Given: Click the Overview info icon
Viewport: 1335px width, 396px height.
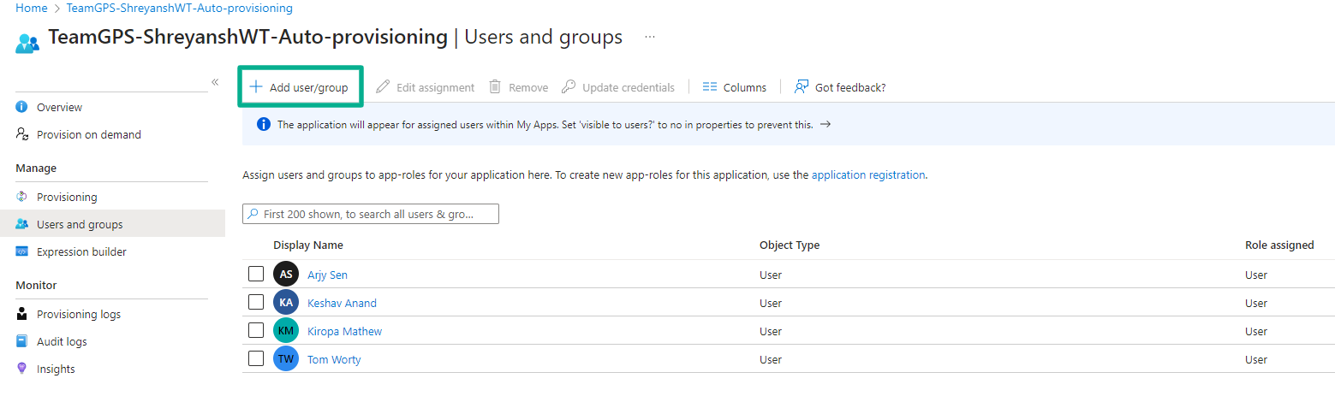Looking at the screenshot, I should pos(22,107).
